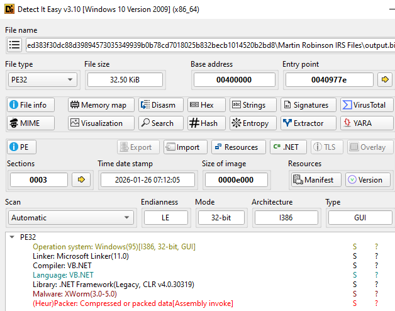395x311 pixels.
Task: Open the Import table button
Action: (x=186, y=147)
